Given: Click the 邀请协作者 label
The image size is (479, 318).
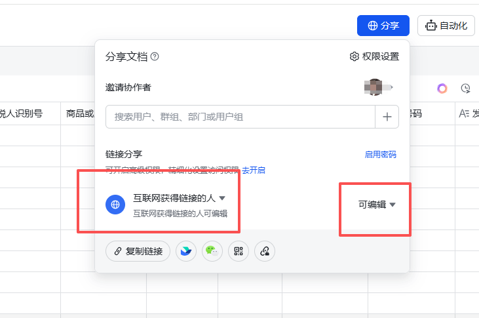Looking at the screenshot, I should (x=128, y=87).
